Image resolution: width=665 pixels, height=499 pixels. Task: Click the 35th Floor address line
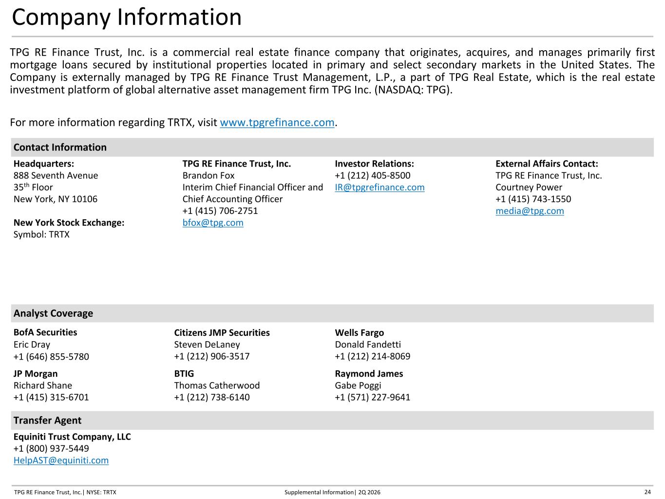(x=33, y=187)
